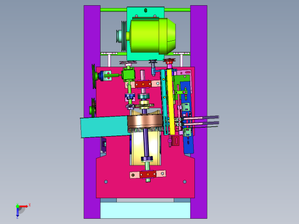The width and height of the screenshot is (299, 224).
Task: Click the blue Z axis arrow of triad
Action: (x=17, y=213)
